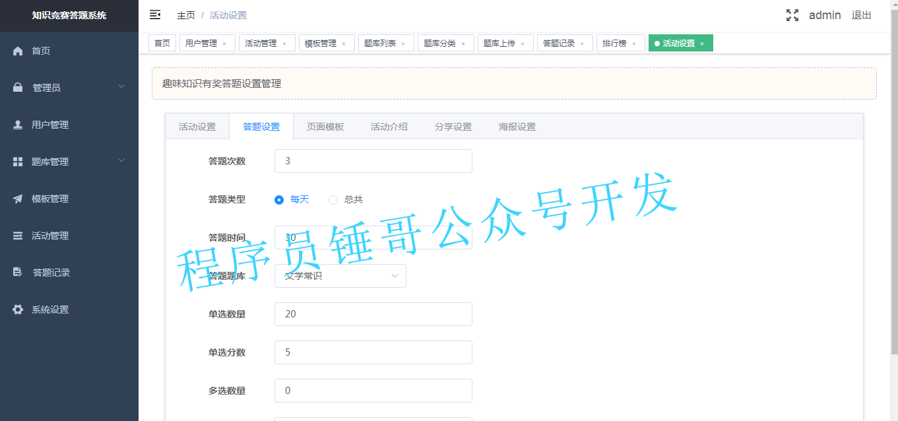
Task: Click the 知识竞赛答题系统 title
Action: tap(69, 15)
